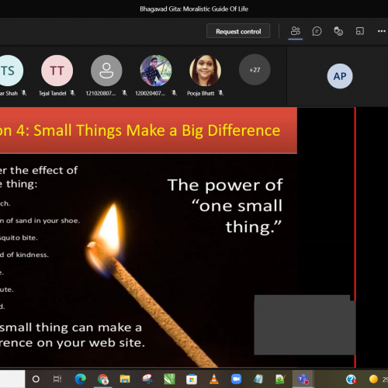Open the green CorelDRAW taskbar icon
The height and width of the screenshot is (388, 388).
point(169,379)
